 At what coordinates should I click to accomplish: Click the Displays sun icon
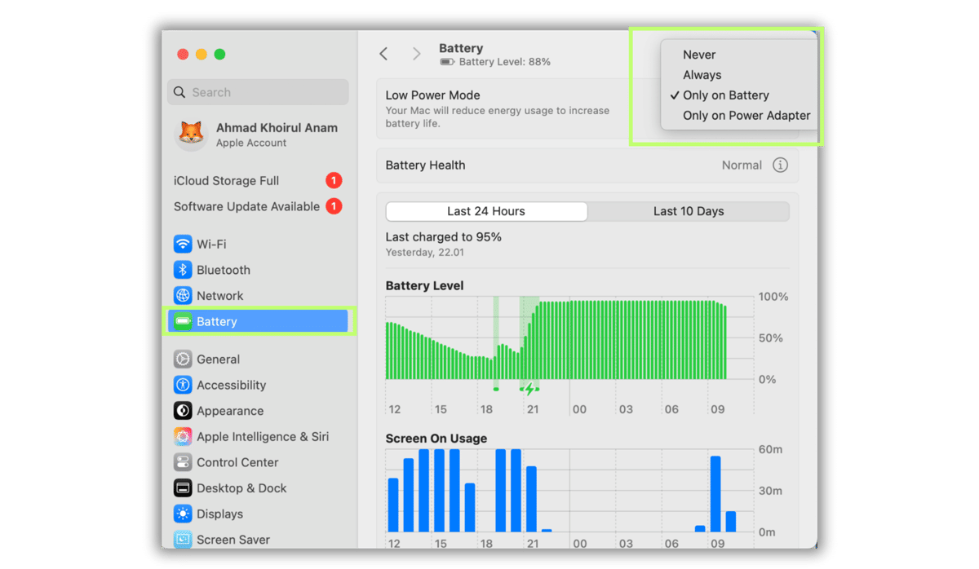click(x=183, y=514)
